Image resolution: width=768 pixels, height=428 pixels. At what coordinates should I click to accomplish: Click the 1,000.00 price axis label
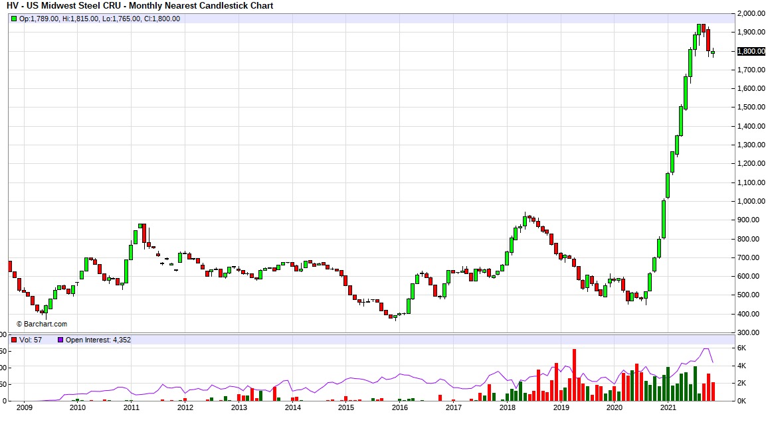(751, 201)
